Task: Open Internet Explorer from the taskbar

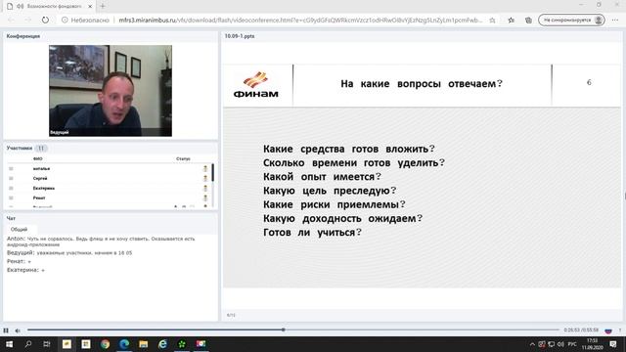Action: pyautogui.click(x=162, y=344)
